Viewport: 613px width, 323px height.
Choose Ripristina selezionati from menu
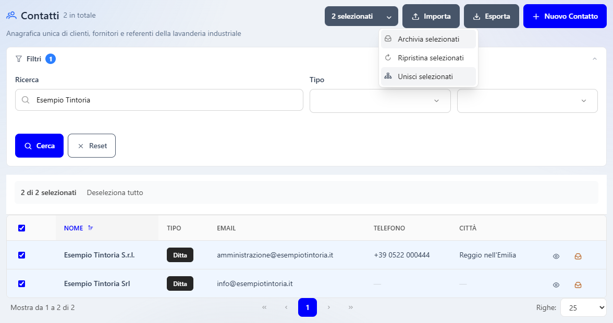[428, 58]
